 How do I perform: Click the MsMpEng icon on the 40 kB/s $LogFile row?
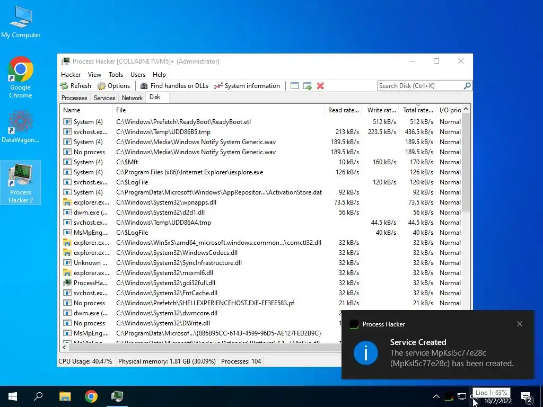click(x=67, y=233)
